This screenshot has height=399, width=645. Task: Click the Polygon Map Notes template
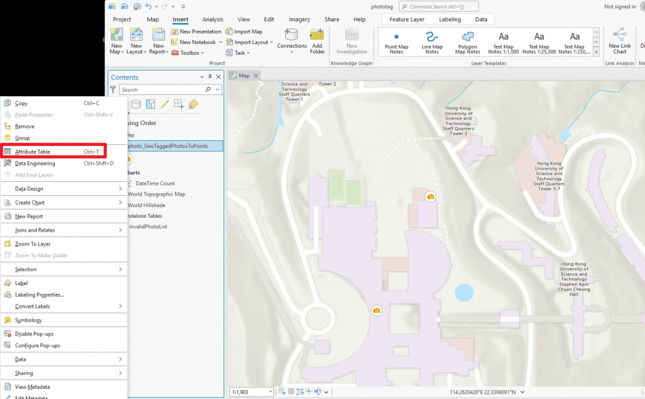click(467, 42)
